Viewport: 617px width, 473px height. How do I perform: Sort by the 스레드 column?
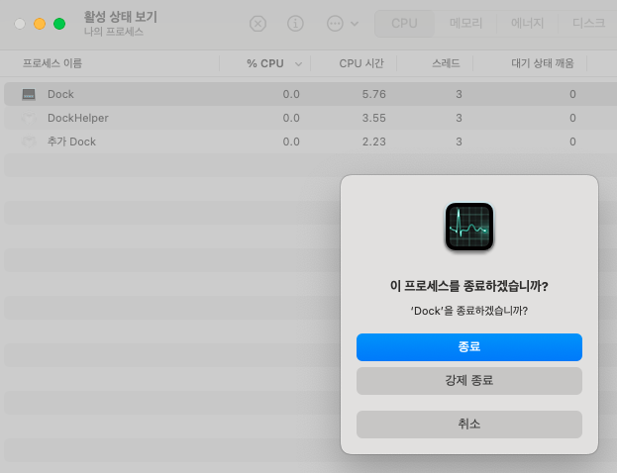point(446,63)
